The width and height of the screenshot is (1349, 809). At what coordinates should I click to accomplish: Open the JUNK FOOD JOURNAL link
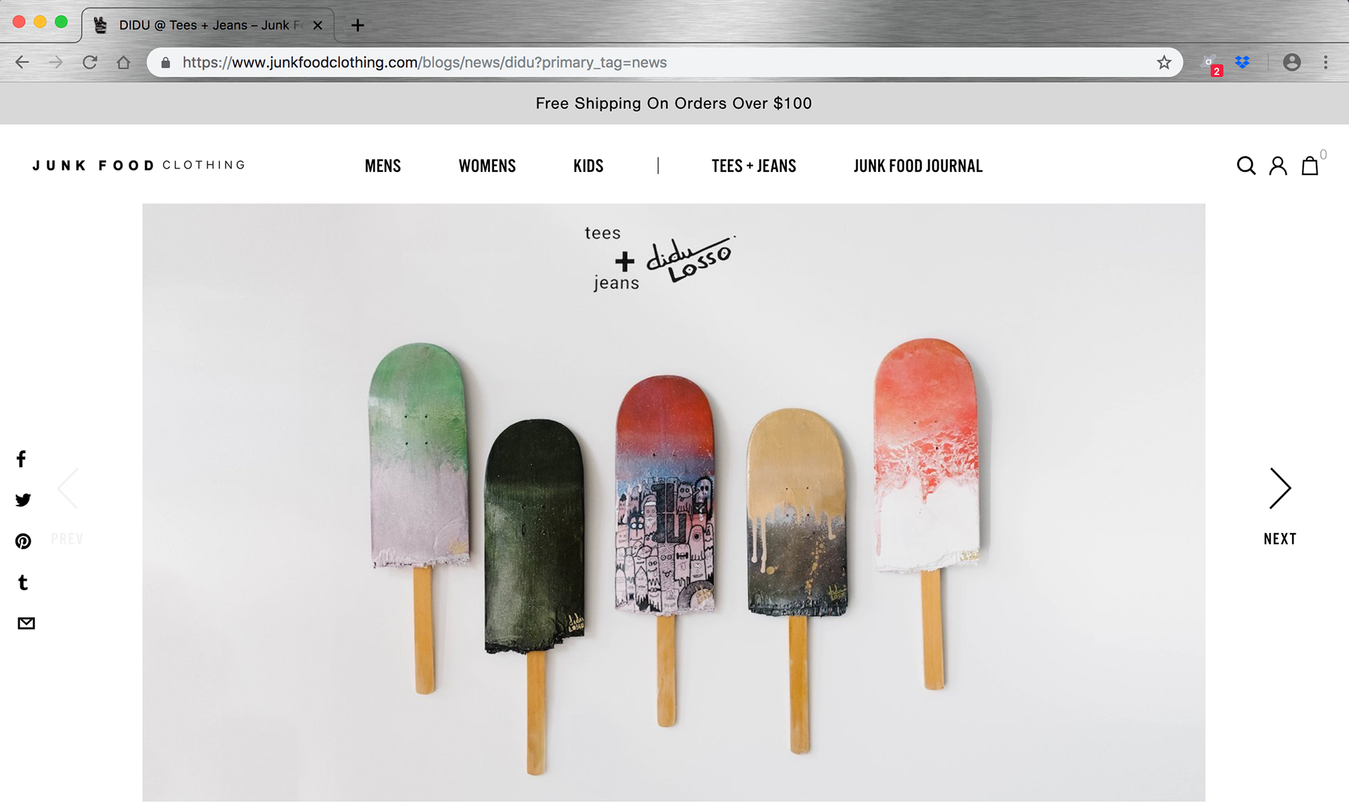[x=918, y=166]
